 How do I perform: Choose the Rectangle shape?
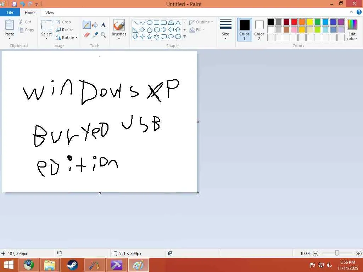pos(156,22)
